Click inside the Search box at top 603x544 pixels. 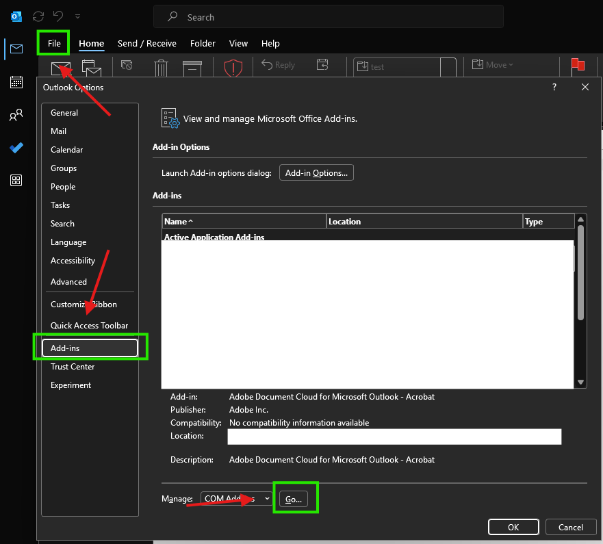[x=329, y=17]
